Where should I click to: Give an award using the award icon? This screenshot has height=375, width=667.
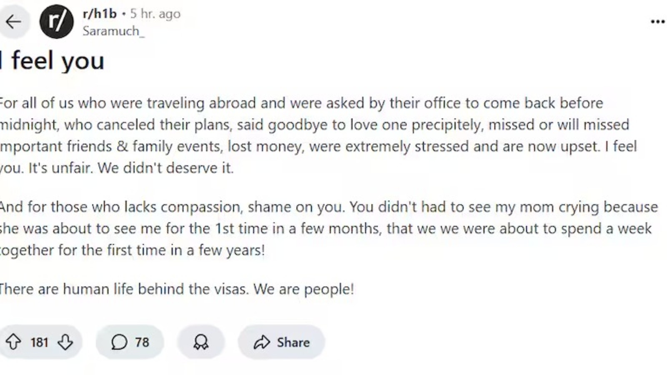[x=201, y=342]
